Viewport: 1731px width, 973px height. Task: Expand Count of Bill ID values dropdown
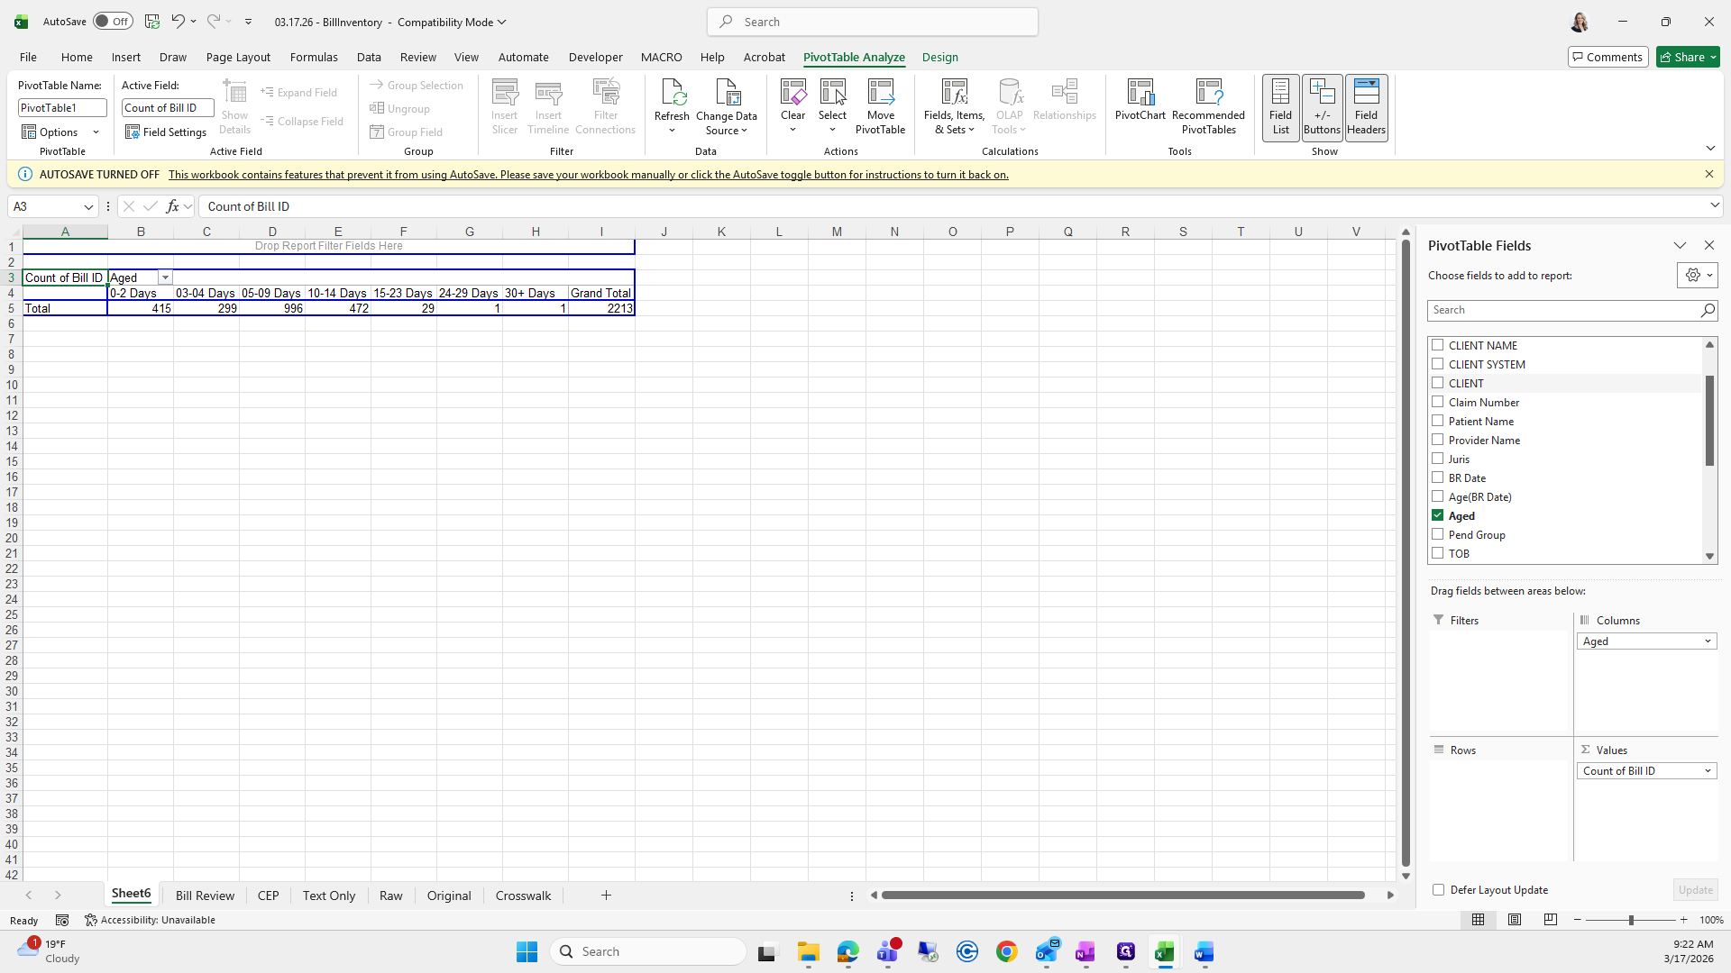(x=1707, y=771)
